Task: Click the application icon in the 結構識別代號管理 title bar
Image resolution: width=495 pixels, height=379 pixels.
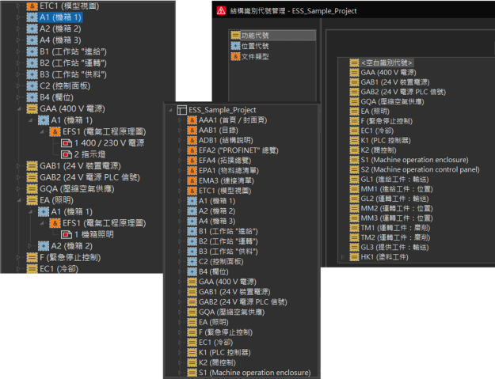Action: point(220,11)
